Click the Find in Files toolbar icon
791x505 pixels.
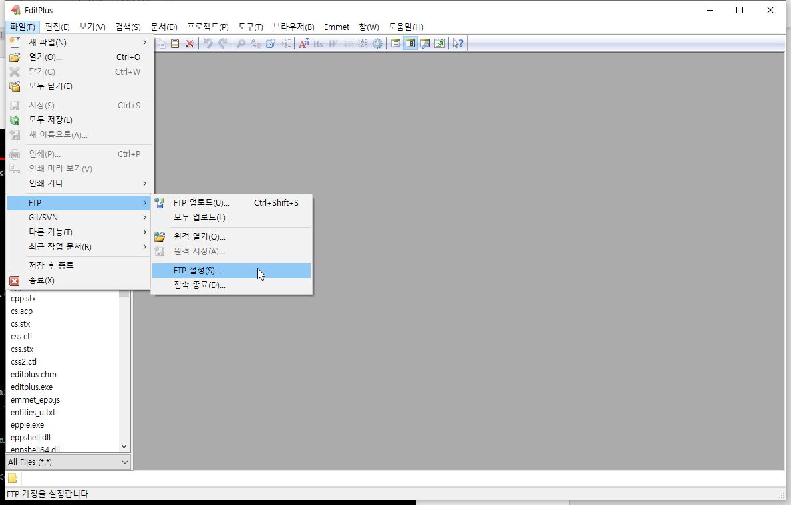coord(270,43)
